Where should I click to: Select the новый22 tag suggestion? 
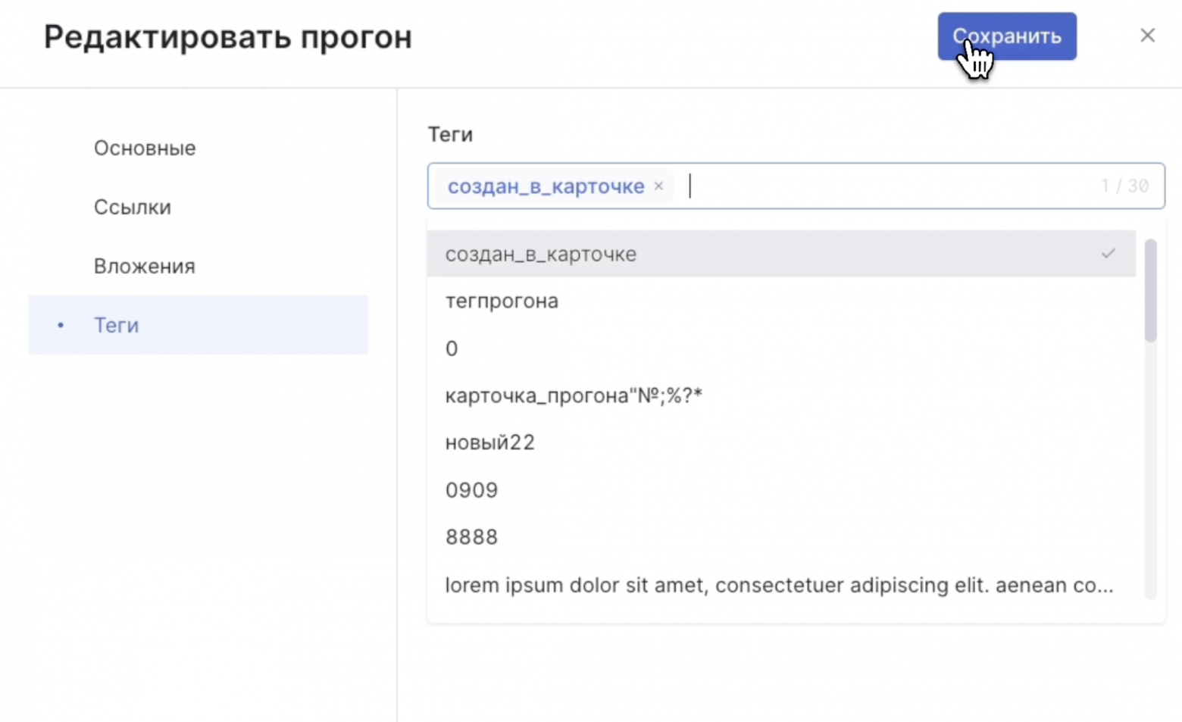[x=490, y=442]
